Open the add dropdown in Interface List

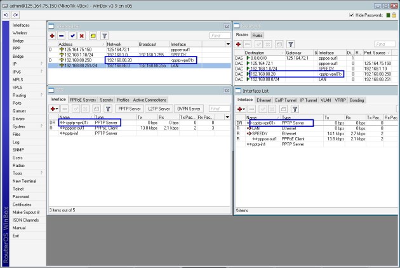click(x=241, y=109)
